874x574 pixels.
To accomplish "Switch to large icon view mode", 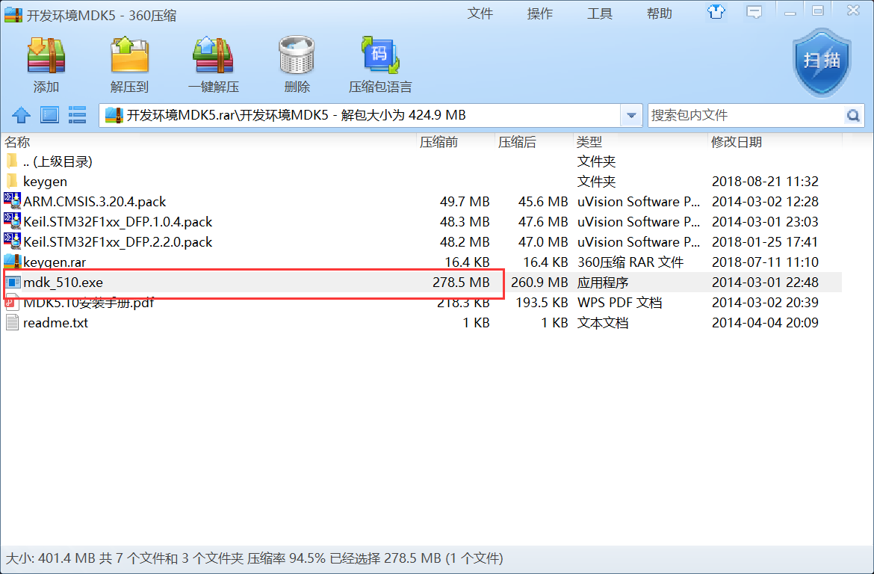I will pyautogui.click(x=48, y=114).
